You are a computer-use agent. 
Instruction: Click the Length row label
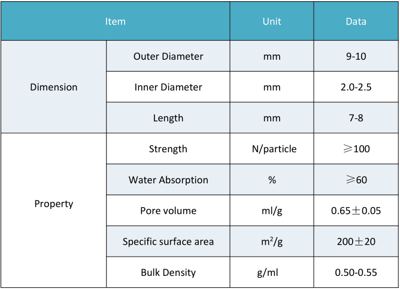(168, 118)
